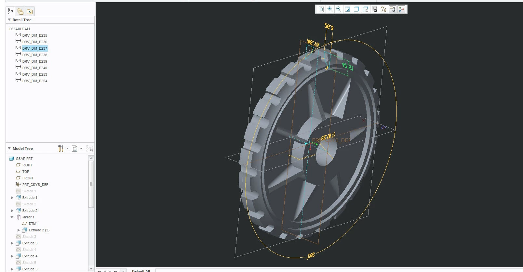Click the Model Tree columns list icon
This screenshot has height=272, width=523.
click(74, 149)
